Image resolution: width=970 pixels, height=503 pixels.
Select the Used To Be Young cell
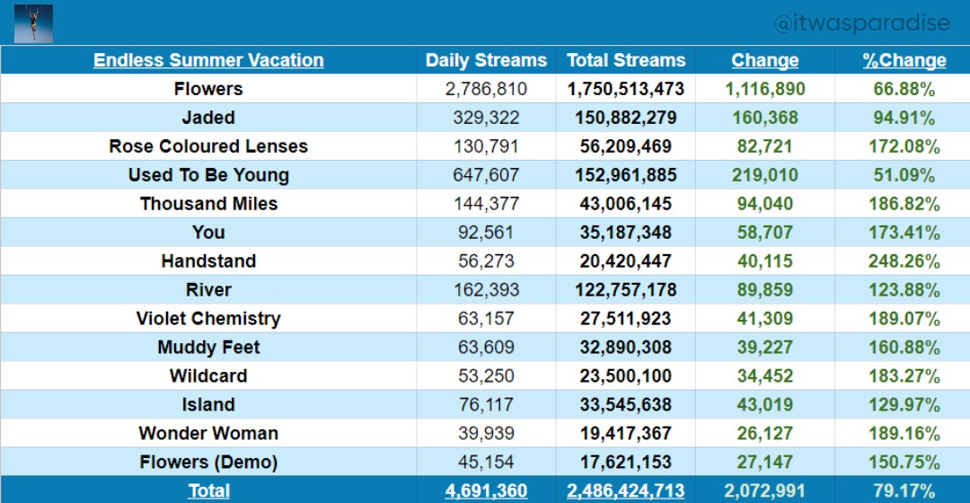208,175
